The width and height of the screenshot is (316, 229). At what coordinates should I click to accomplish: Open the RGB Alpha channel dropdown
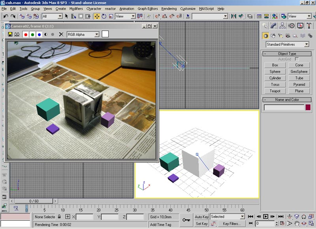coord(83,34)
